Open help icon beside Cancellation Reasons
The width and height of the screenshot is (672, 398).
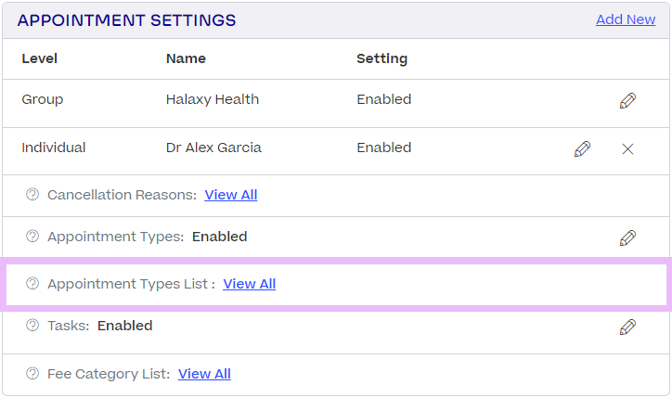point(32,195)
